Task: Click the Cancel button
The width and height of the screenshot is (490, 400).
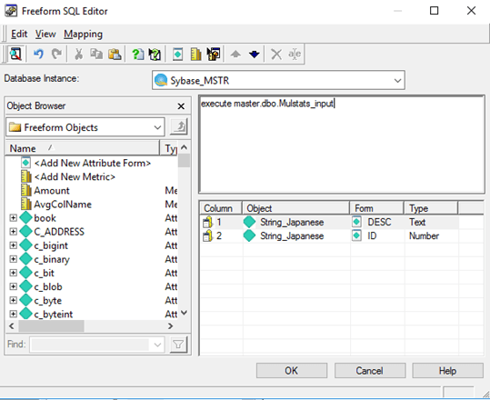Action: [370, 371]
